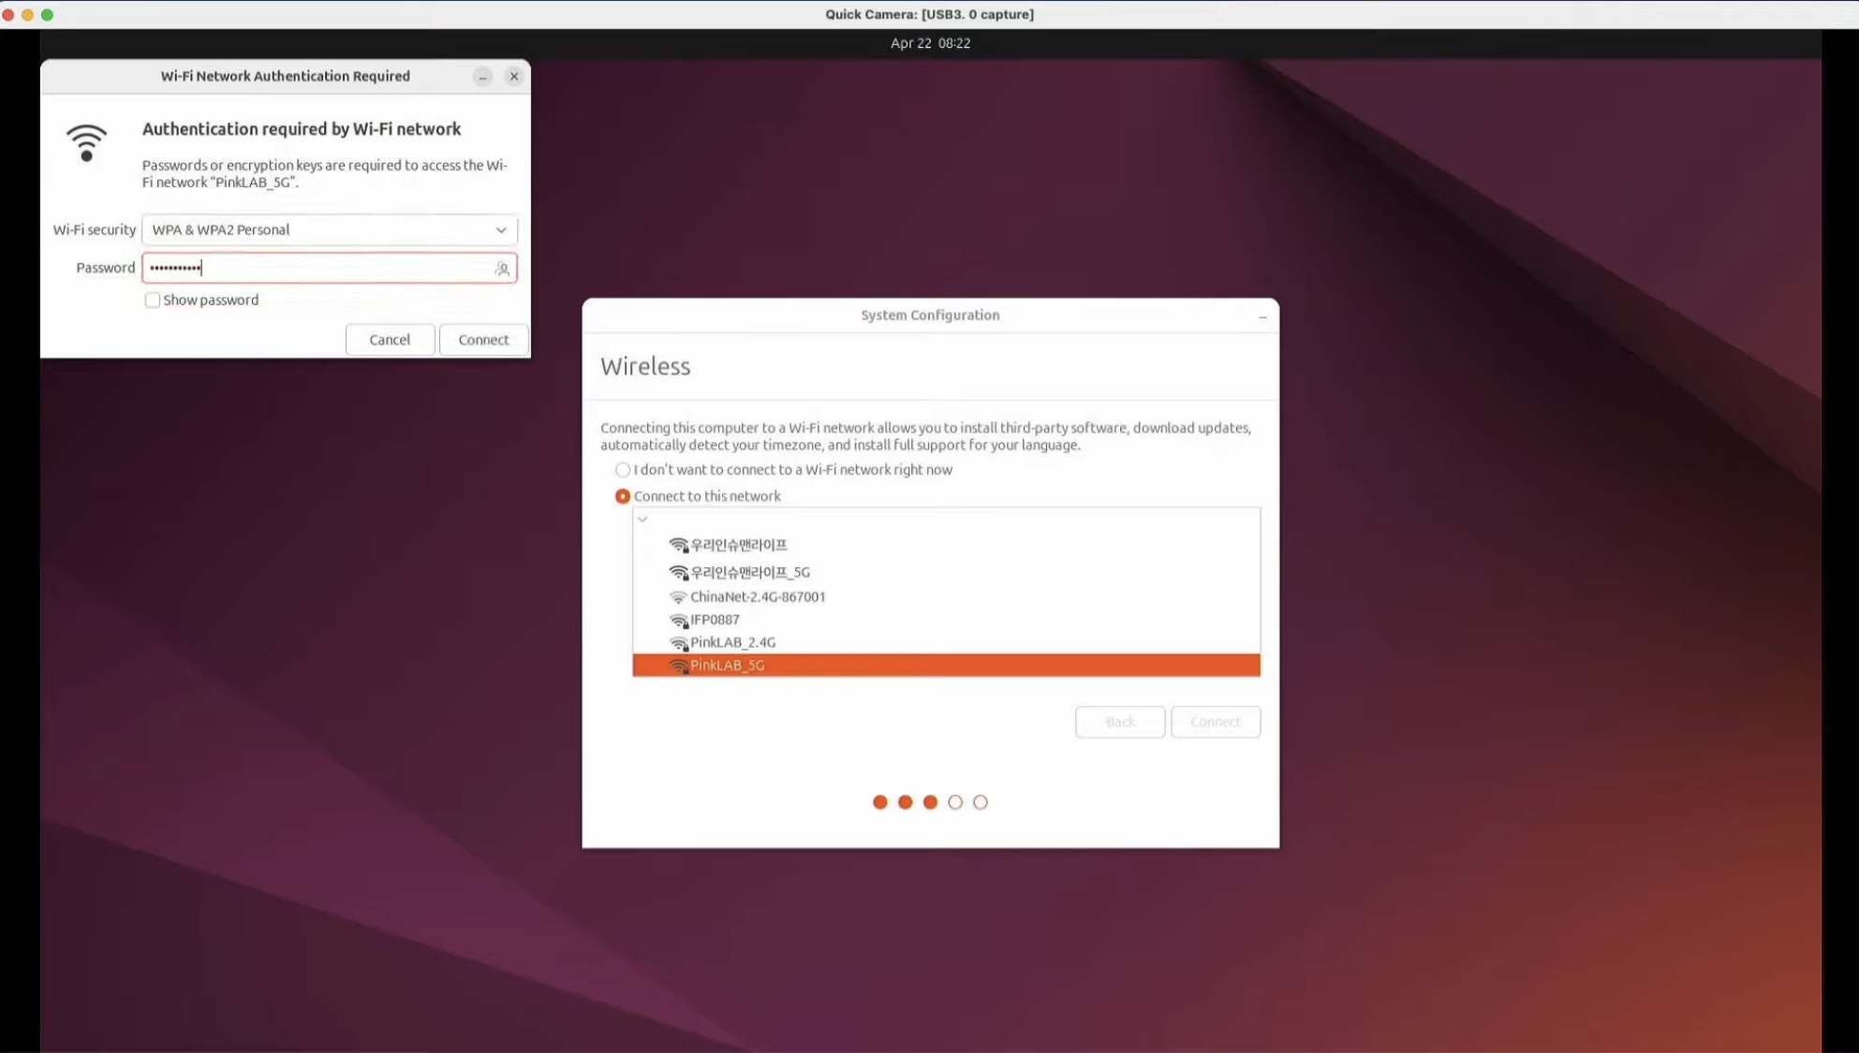Click the large Wi-Fi icon in authentication dialog
This screenshot has width=1859, height=1053.
tap(86, 143)
